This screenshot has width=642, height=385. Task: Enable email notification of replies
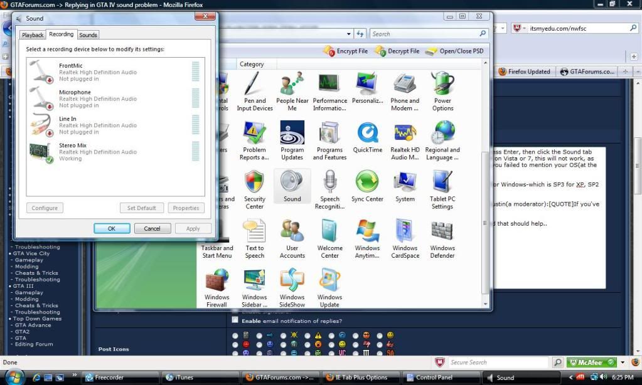235,319
